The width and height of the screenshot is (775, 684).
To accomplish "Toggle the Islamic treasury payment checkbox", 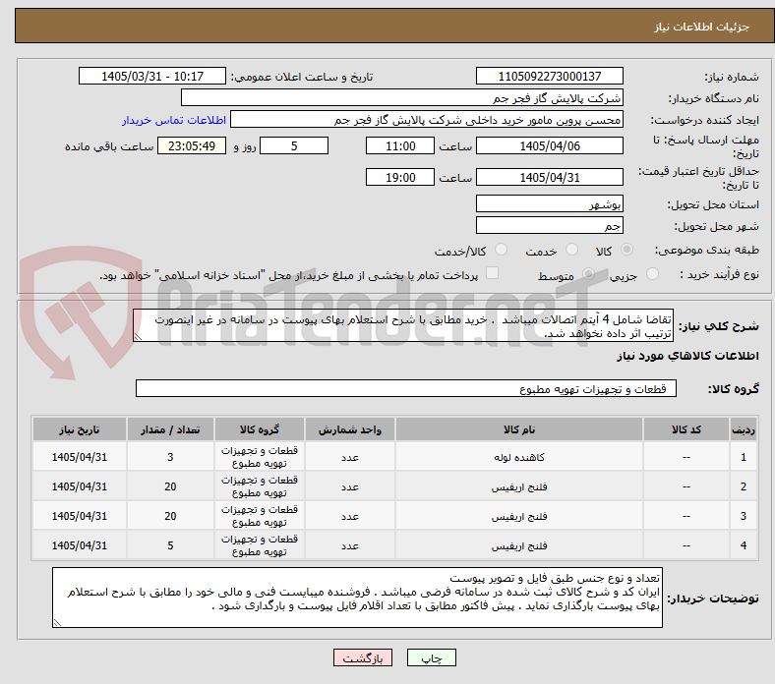I will coord(493,273).
